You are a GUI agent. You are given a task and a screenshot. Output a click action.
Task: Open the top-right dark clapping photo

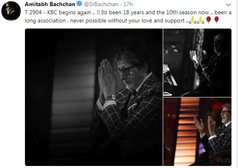pos(198,63)
